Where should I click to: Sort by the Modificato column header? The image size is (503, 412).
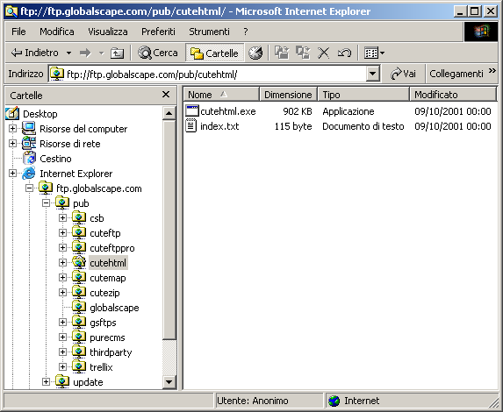tap(453, 95)
